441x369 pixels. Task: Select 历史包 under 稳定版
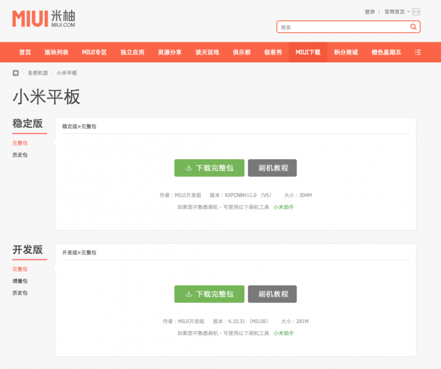click(x=20, y=155)
